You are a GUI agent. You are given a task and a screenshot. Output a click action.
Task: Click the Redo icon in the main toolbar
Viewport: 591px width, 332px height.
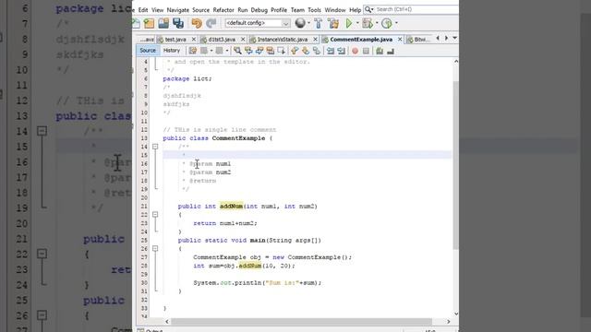tap(211, 23)
